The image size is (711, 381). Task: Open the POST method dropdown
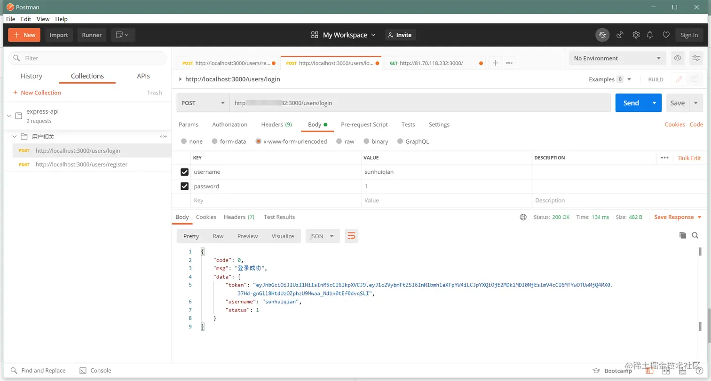(203, 103)
